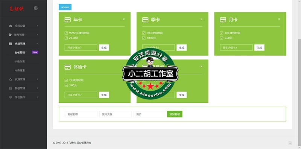This screenshot has width=301, height=149.
Task: Toggle the 99999天使用时间 checkbox
Action: 66,33
